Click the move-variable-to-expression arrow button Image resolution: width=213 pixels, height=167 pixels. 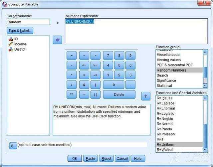coord(58,40)
